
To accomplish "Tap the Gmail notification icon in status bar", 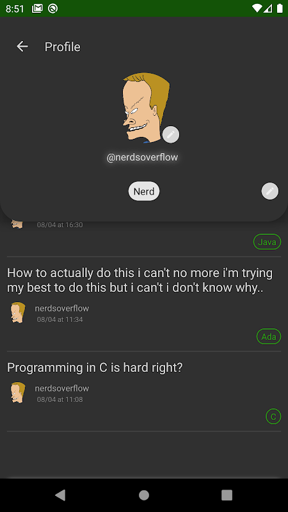I will pyautogui.click(x=37, y=8).
